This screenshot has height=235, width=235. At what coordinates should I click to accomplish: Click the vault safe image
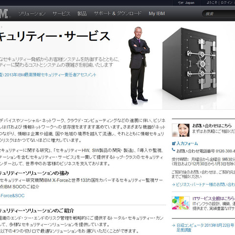pyautogui.click(x=189, y=64)
